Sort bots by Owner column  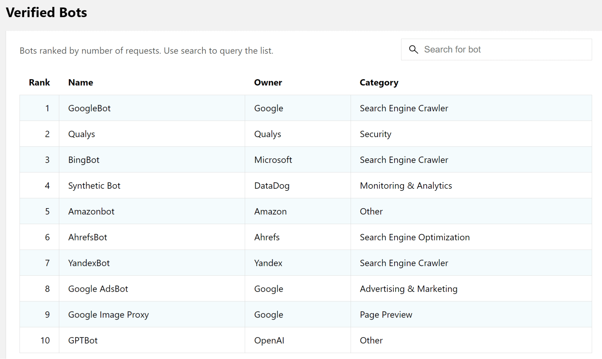coord(268,82)
